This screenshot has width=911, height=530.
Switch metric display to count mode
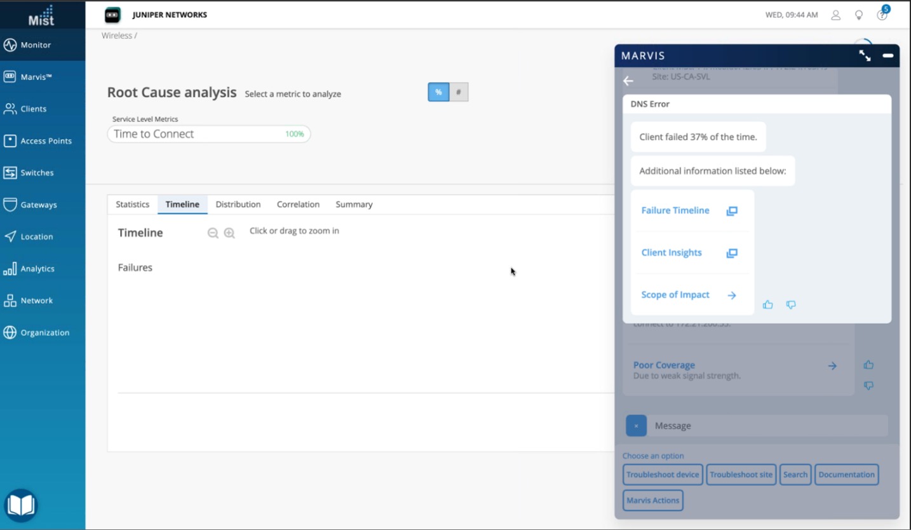(x=459, y=92)
